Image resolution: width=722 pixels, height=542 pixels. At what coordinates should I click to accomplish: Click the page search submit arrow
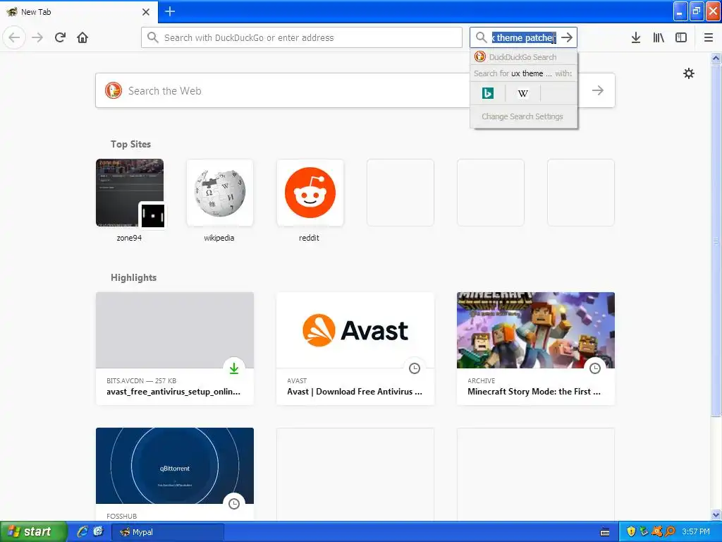(598, 90)
